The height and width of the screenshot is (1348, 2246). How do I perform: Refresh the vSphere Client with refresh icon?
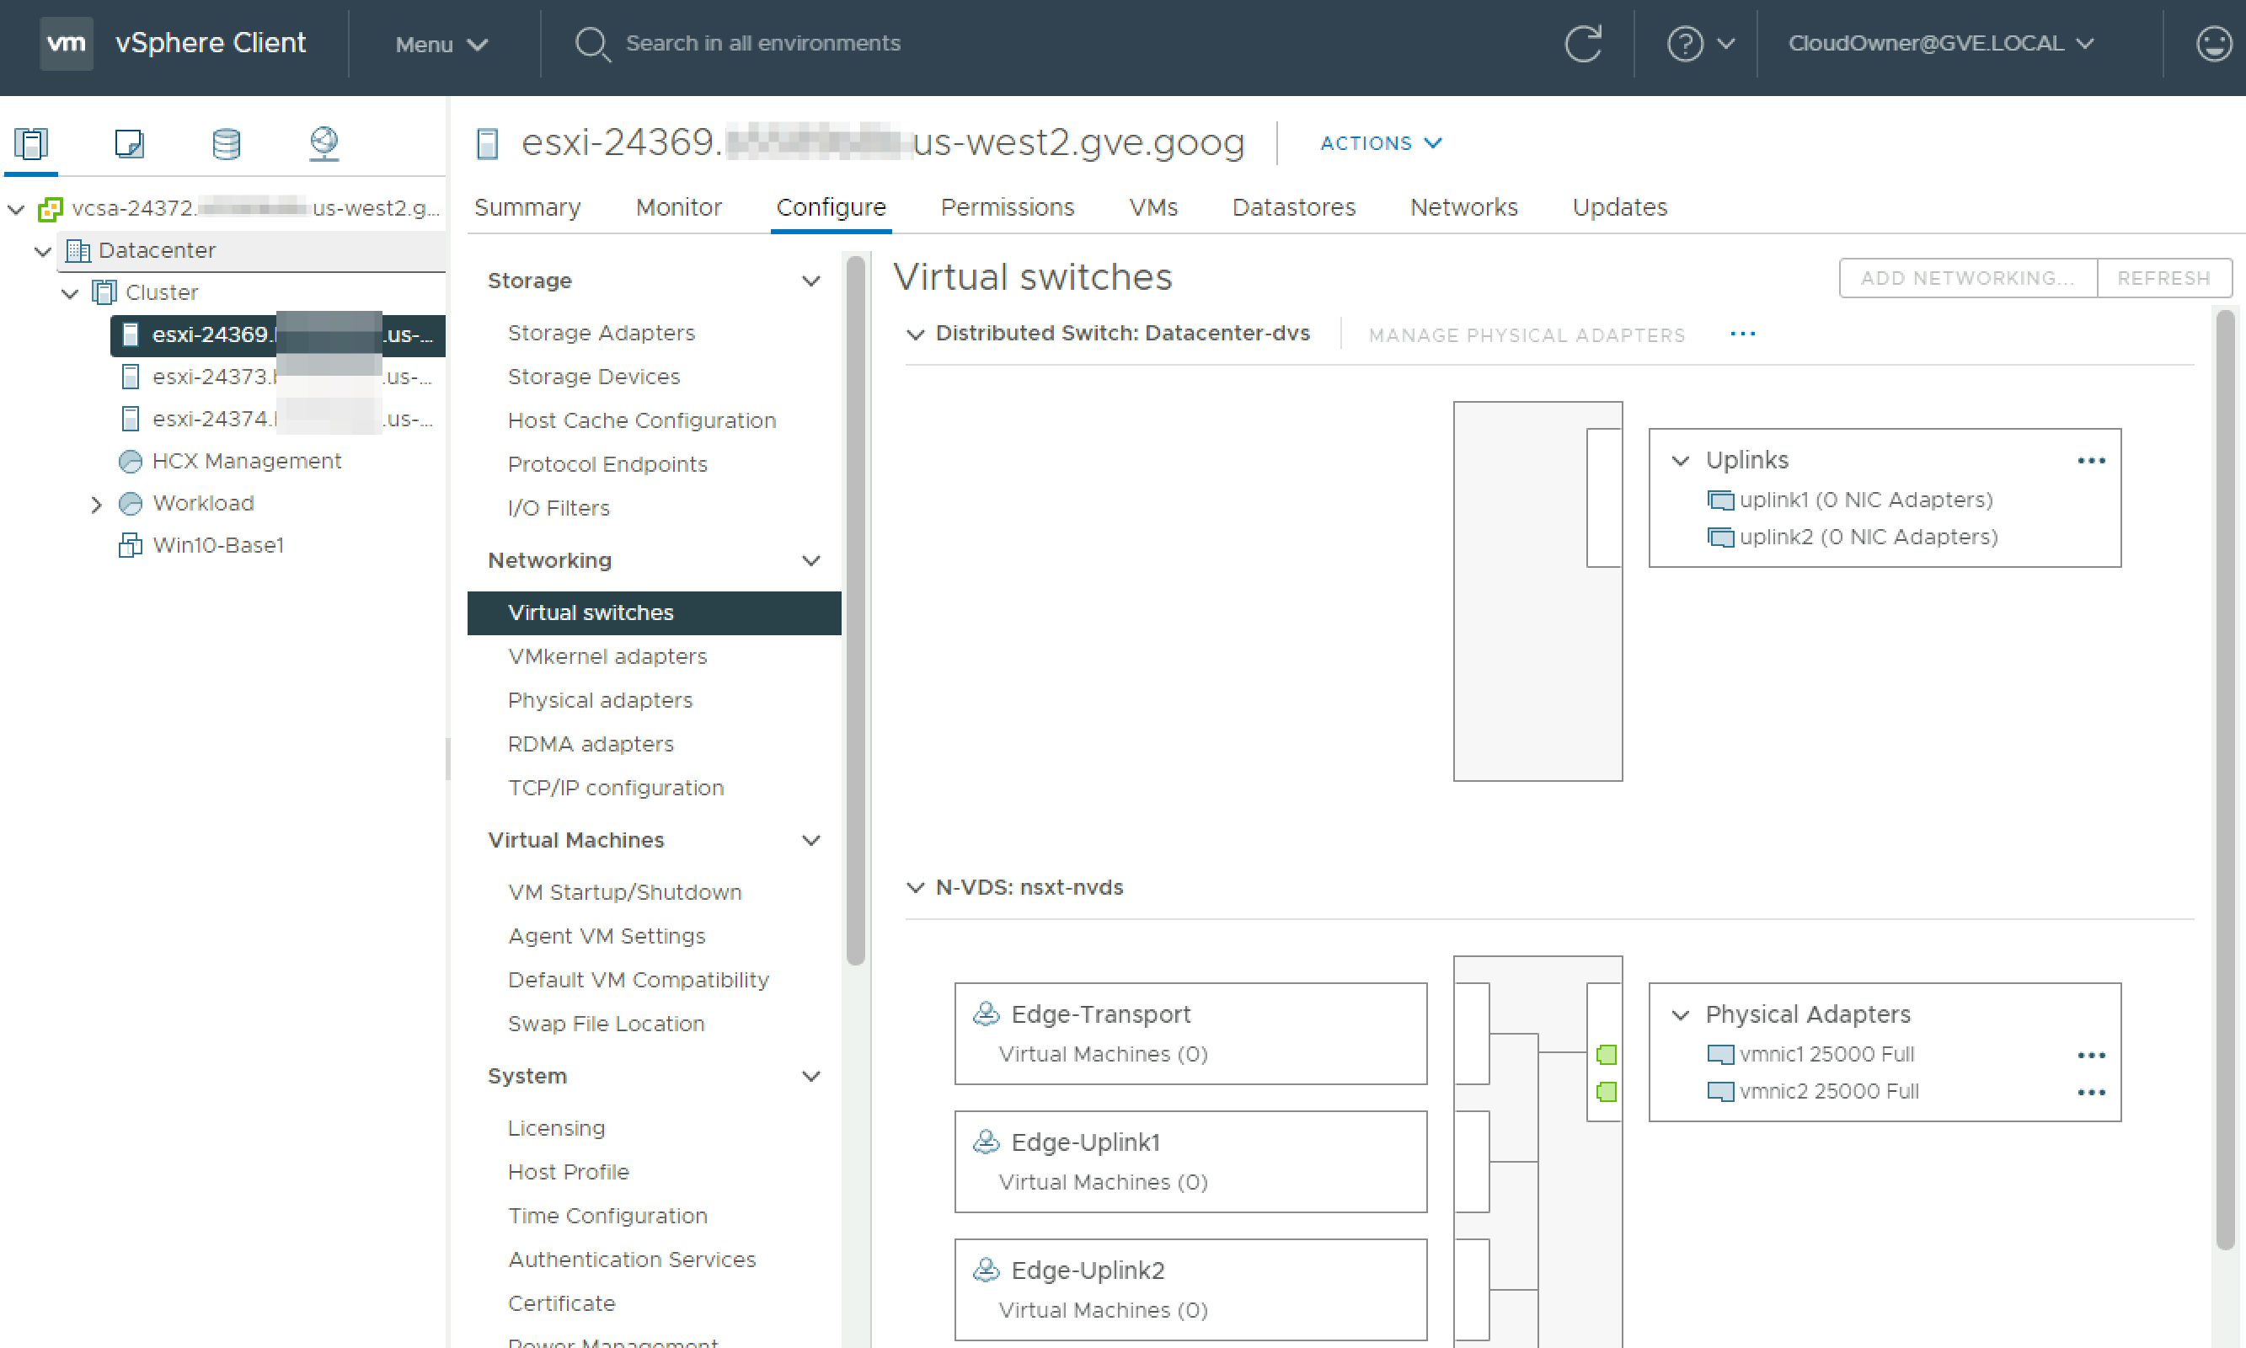[x=1583, y=44]
